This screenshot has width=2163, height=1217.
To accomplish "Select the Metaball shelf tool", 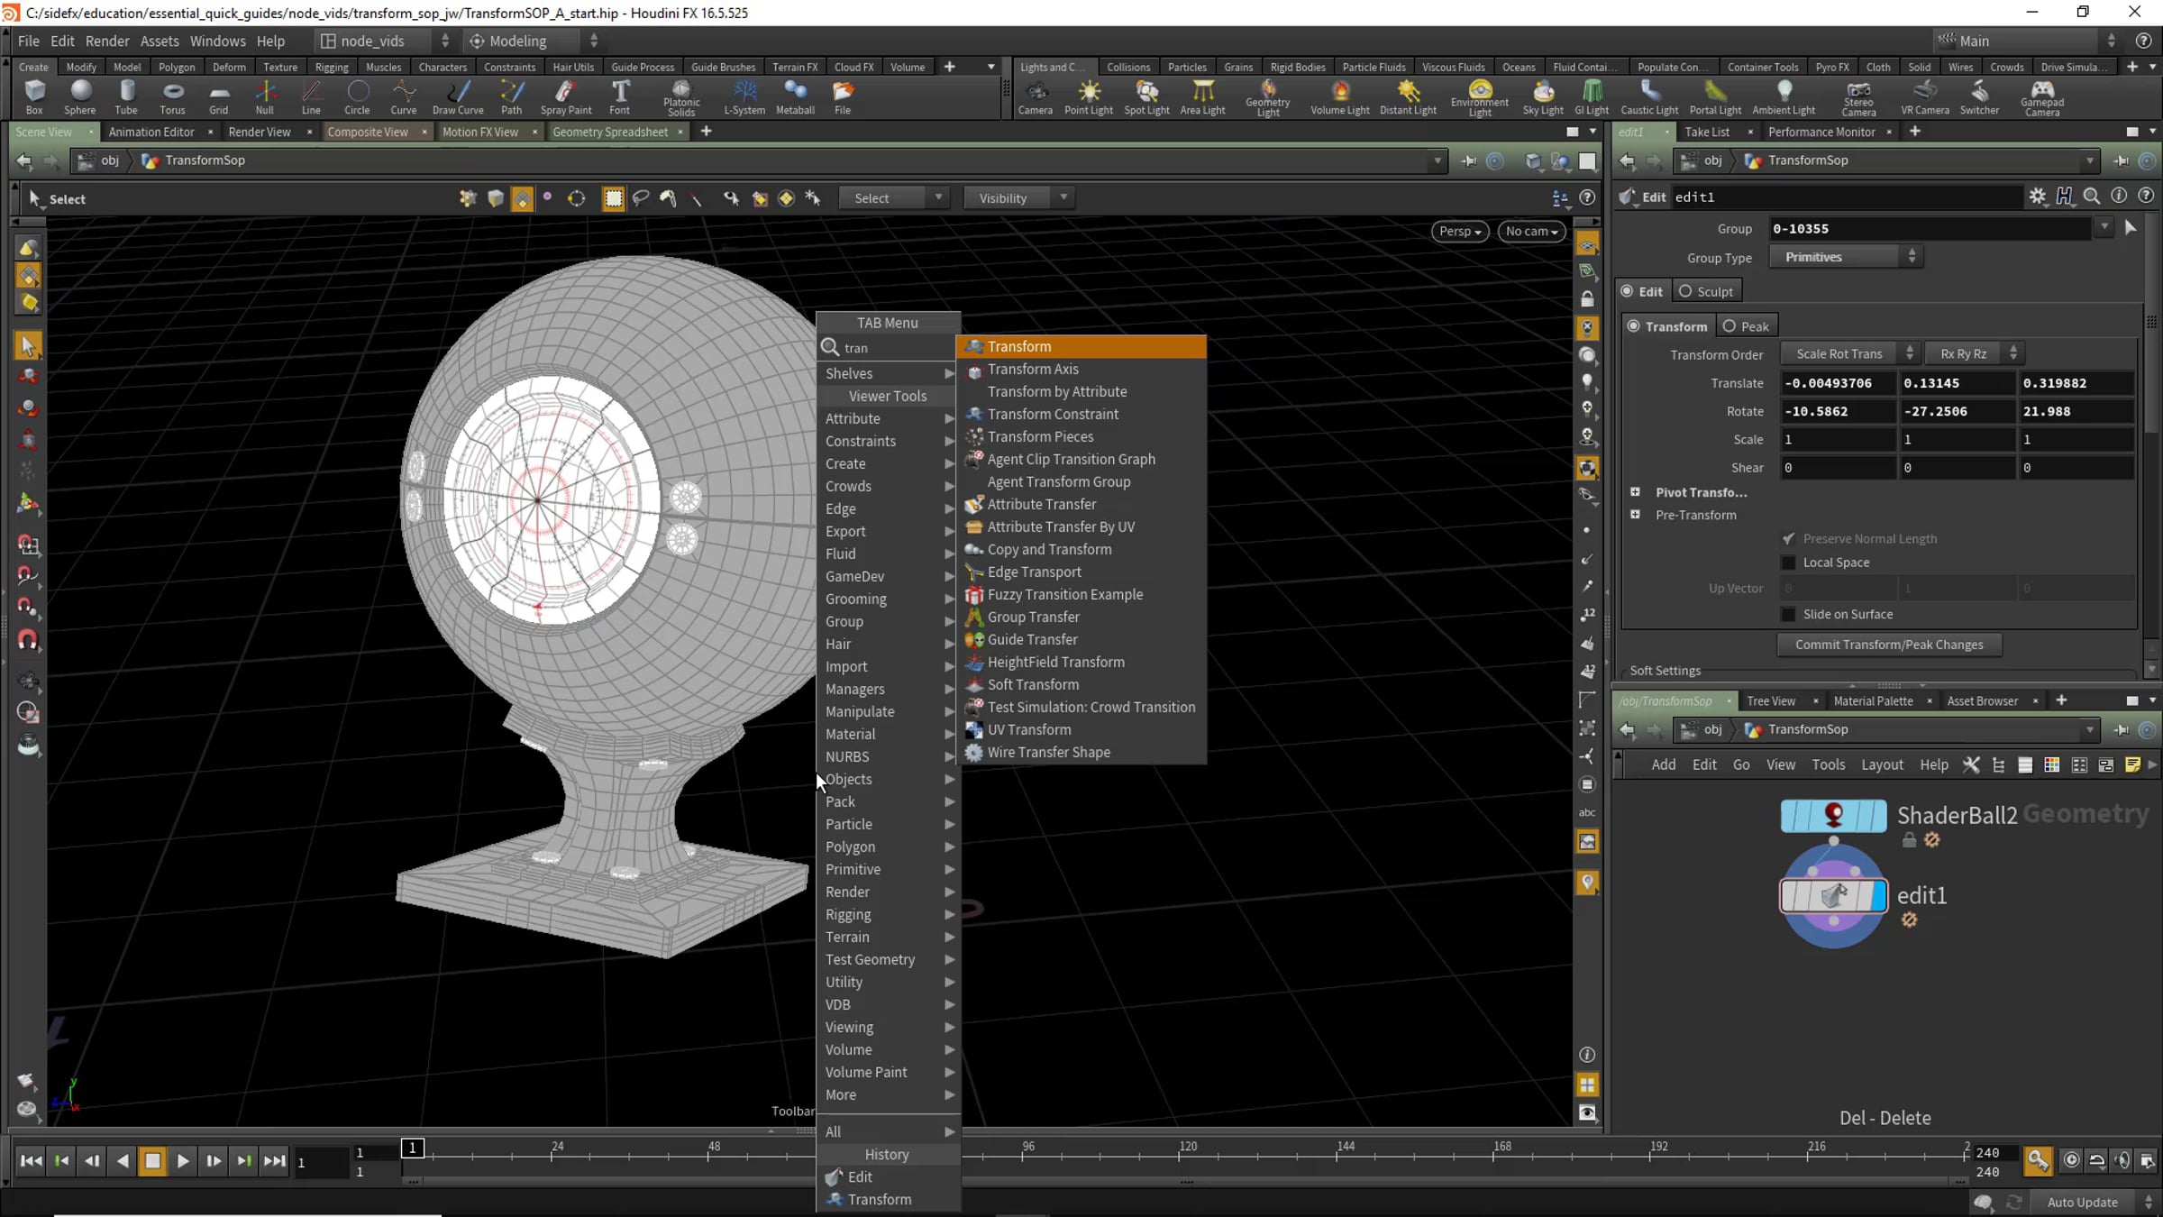I will coord(795,96).
